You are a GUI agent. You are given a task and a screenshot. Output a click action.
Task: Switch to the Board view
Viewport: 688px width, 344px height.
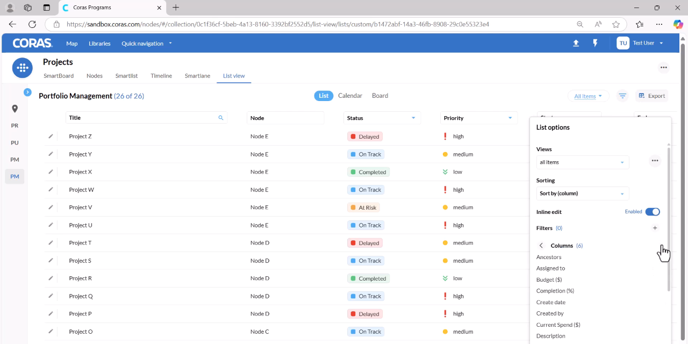380,96
